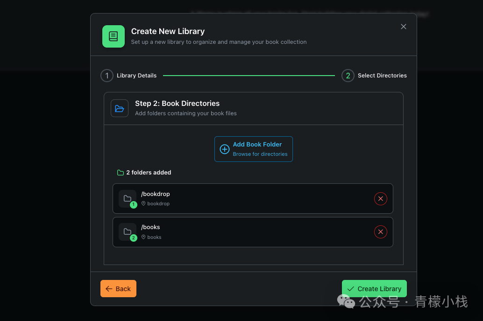483x321 pixels.
Task: Click the 'Create New Library' title
Action: click(x=168, y=31)
